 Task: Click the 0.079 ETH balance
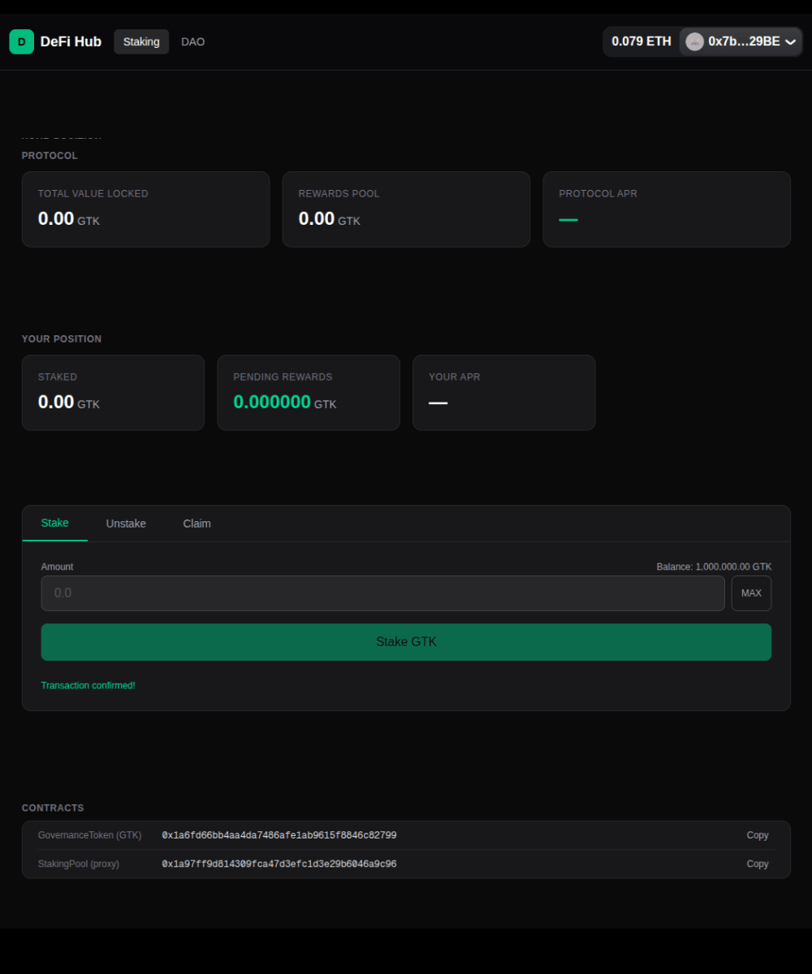(641, 41)
